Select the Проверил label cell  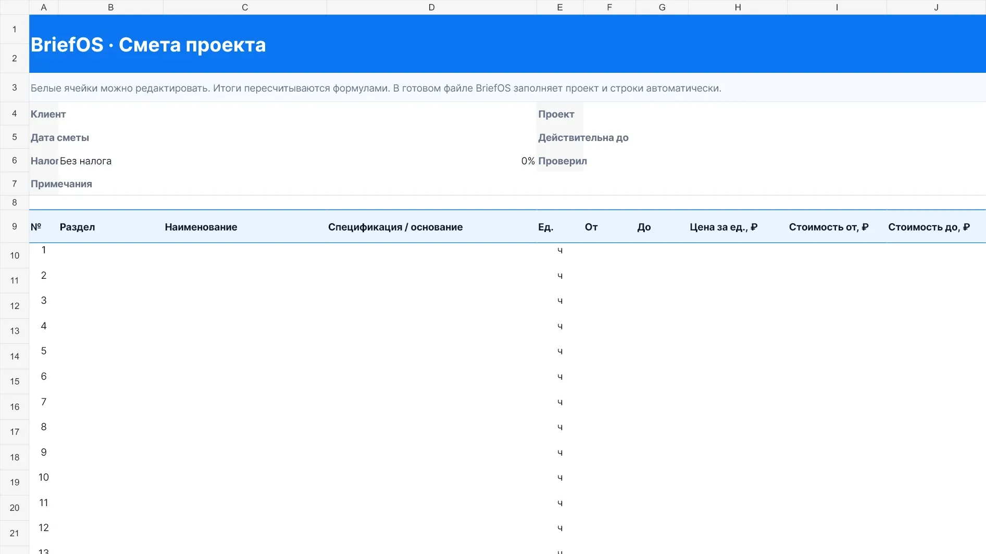click(563, 161)
